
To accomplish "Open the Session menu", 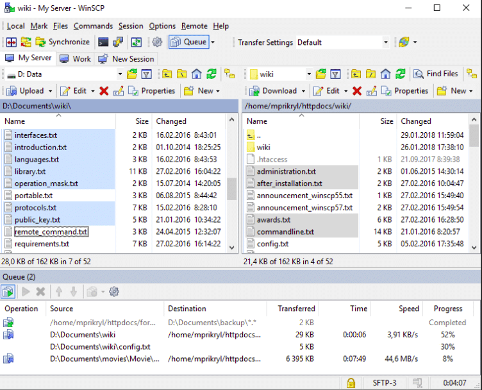I will coord(131,26).
